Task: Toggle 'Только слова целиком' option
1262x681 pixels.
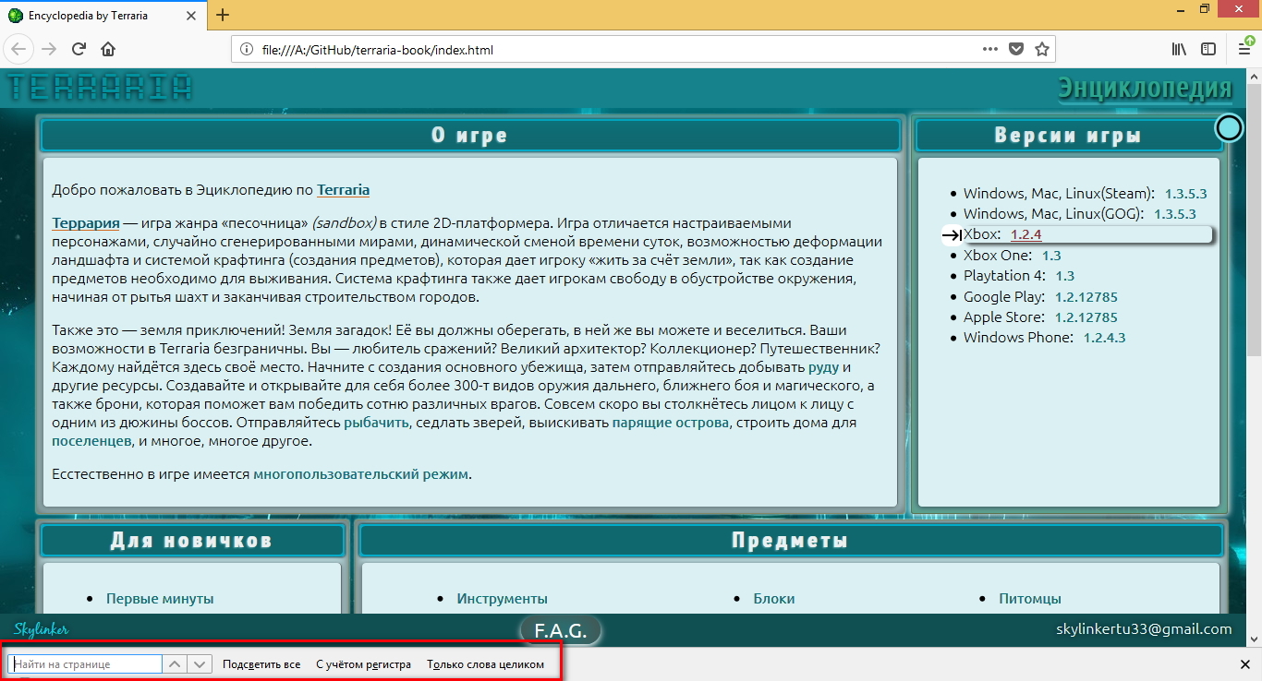Action: pyautogui.click(x=486, y=664)
